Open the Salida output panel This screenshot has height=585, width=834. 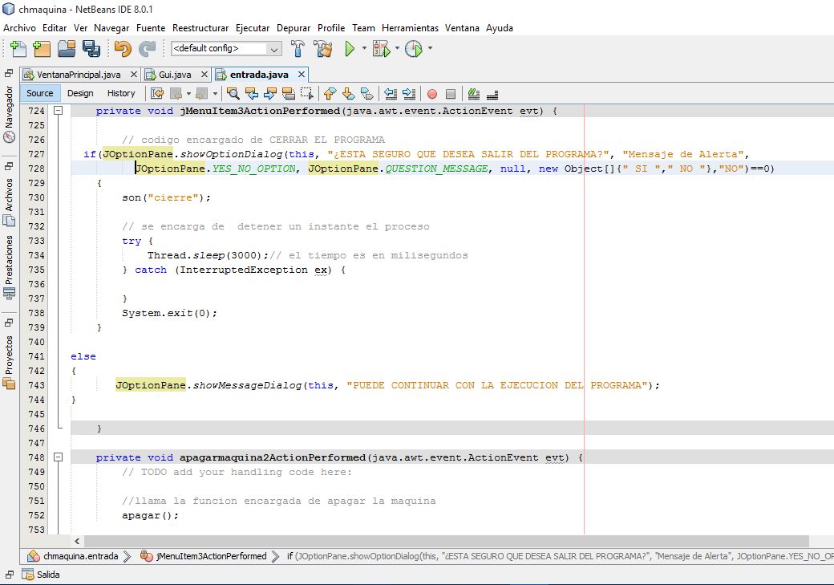(42, 575)
